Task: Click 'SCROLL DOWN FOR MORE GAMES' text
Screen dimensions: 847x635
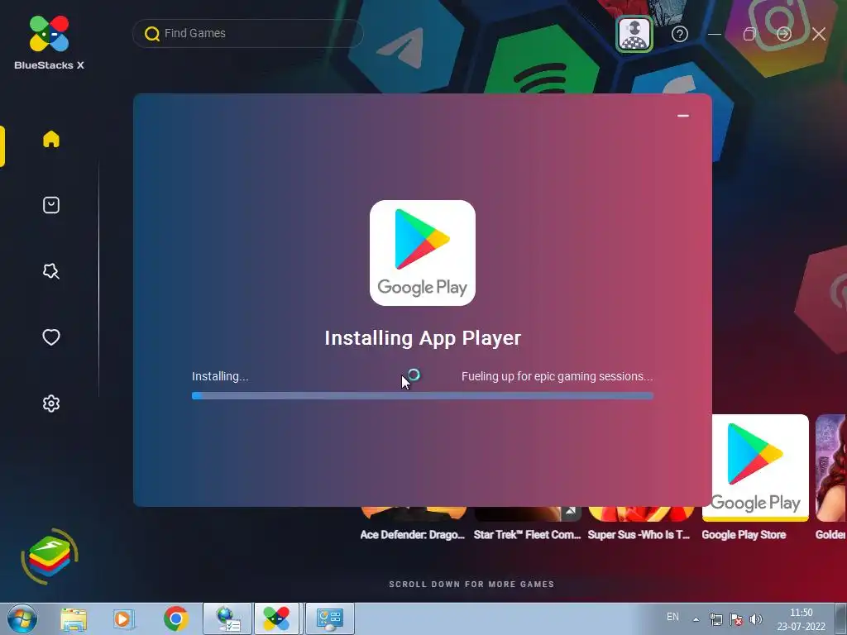Action: pyautogui.click(x=471, y=585)
